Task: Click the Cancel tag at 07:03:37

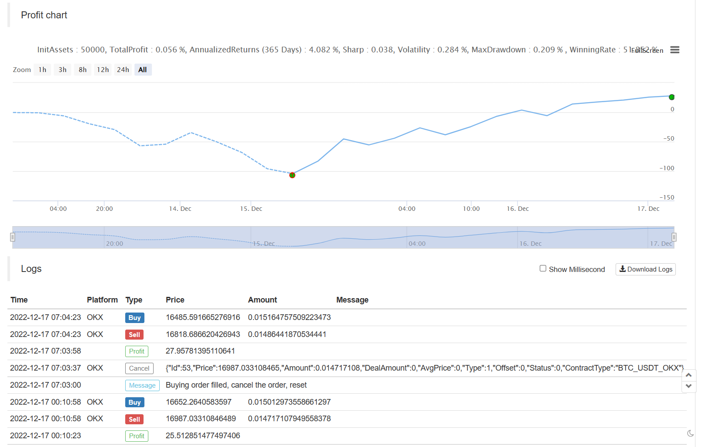Action: 139,368
